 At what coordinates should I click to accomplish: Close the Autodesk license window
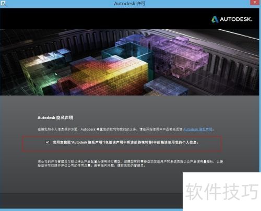click(255, 3)
